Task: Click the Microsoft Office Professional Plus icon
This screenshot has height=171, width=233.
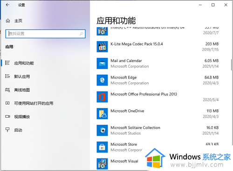Action: point(102,97)
